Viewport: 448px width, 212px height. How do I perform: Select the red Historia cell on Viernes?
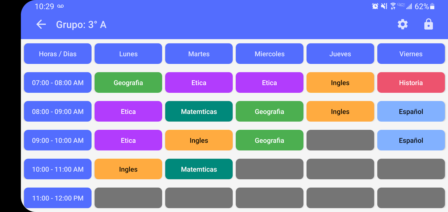(411, 83)
